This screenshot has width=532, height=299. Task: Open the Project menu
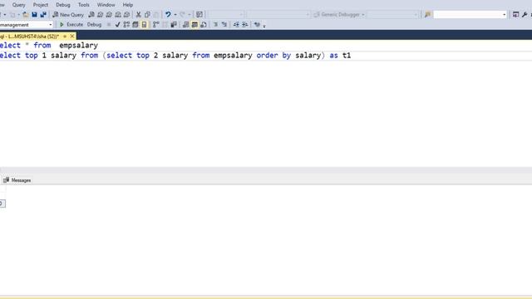pyautogui.click(x=41, y=5)
